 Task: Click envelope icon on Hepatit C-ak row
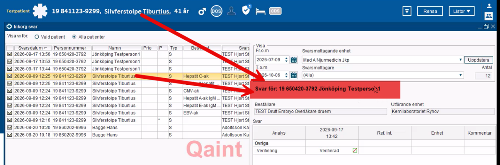click(10, 76)
